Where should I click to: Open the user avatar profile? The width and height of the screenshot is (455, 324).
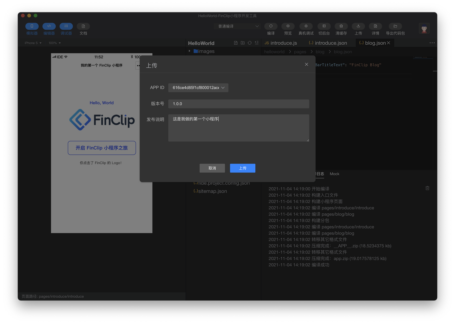coord(424,28)
